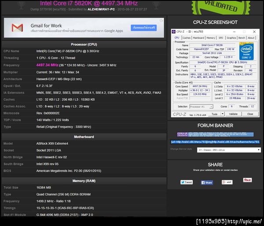Close the CPU-Z window with X
The height and width of the screenshot is (226, 264).
click(254, 32)
